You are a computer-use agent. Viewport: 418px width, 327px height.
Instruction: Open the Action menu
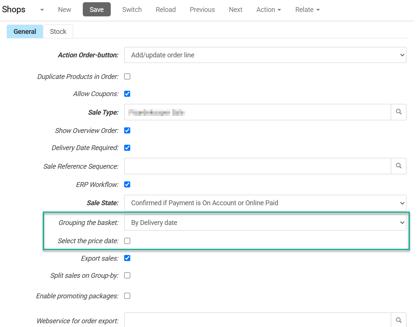pyautogui.click(x=268, y=10)
